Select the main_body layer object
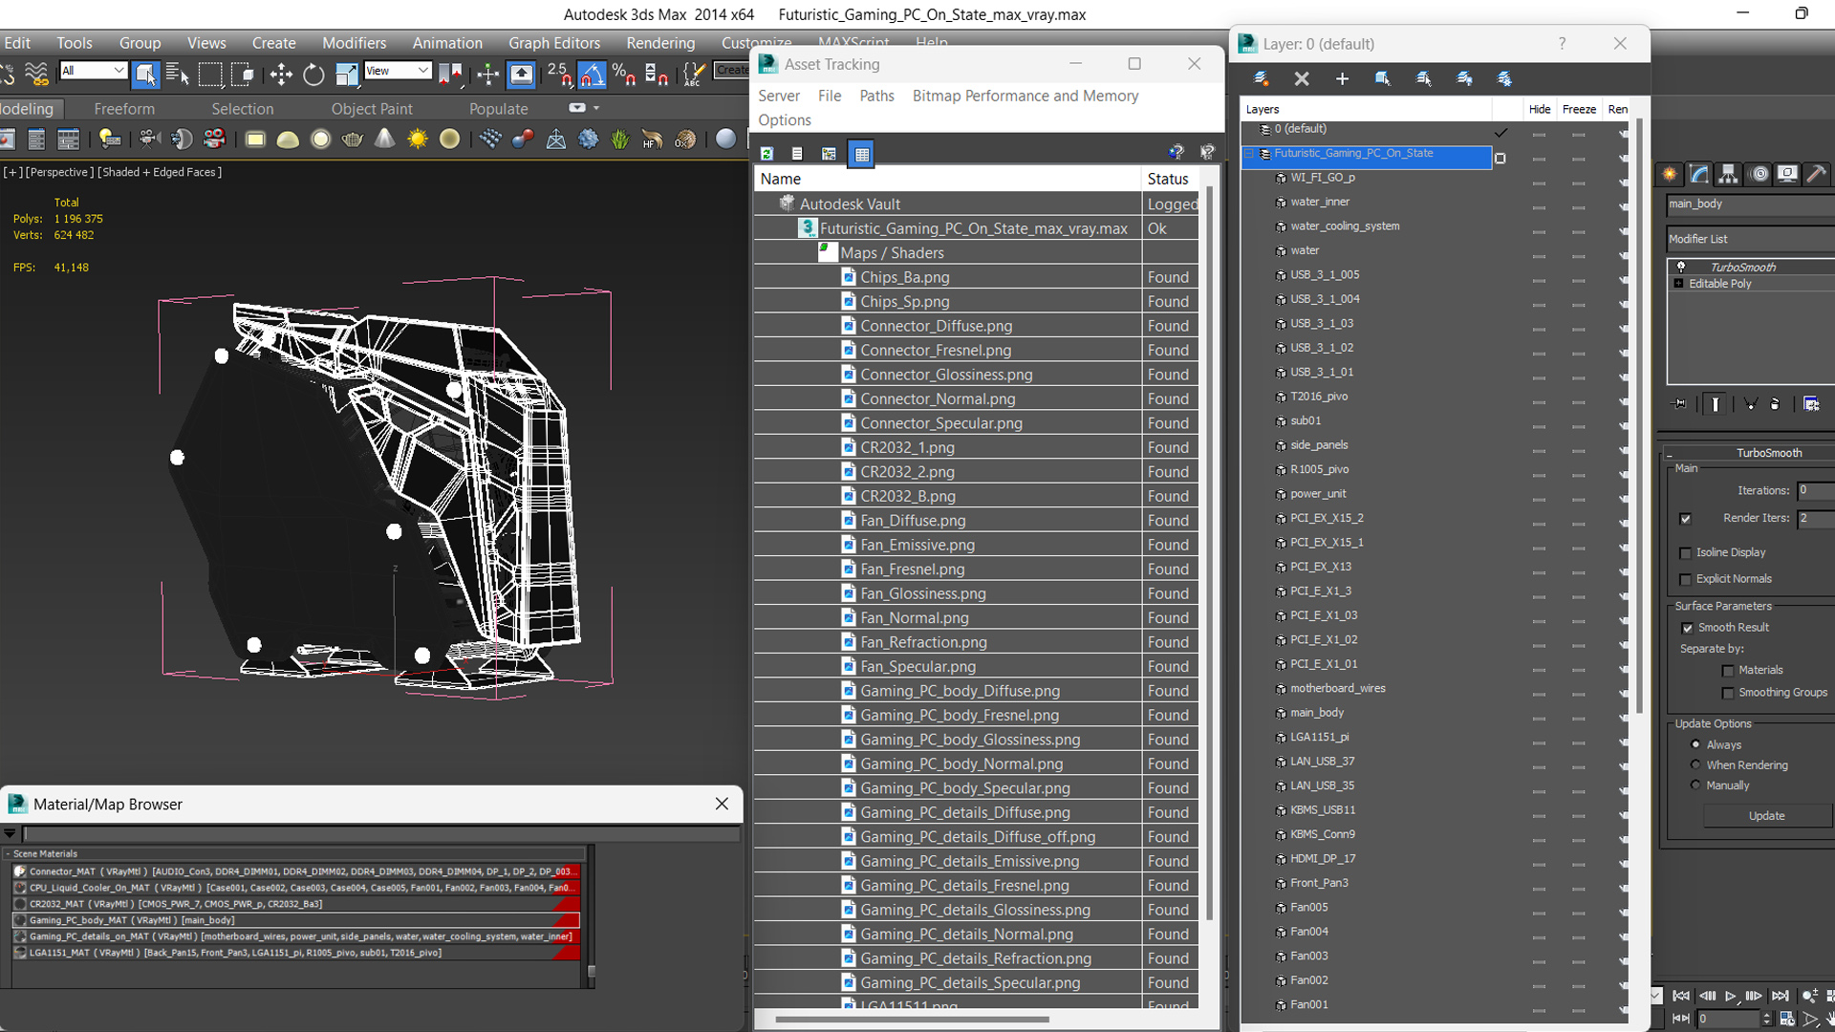The height and width of the screenshot is (1032, 1835). (1317, 713)
